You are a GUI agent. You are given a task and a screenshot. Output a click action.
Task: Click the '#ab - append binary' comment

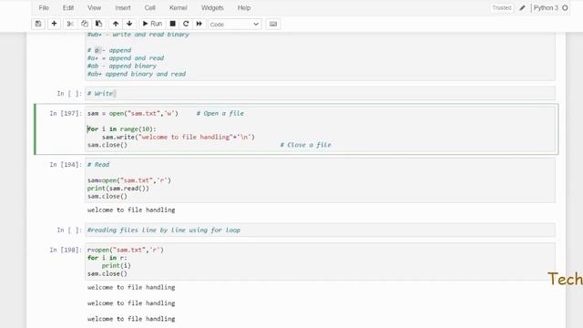coord(121,66)
